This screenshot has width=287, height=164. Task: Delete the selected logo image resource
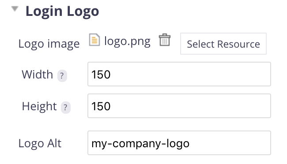point(165,40)
